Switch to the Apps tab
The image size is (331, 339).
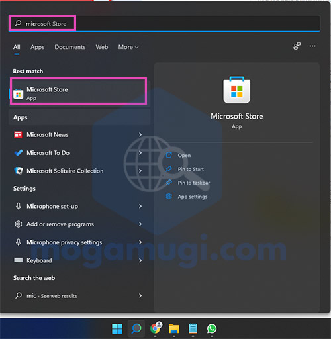[37, 47]
